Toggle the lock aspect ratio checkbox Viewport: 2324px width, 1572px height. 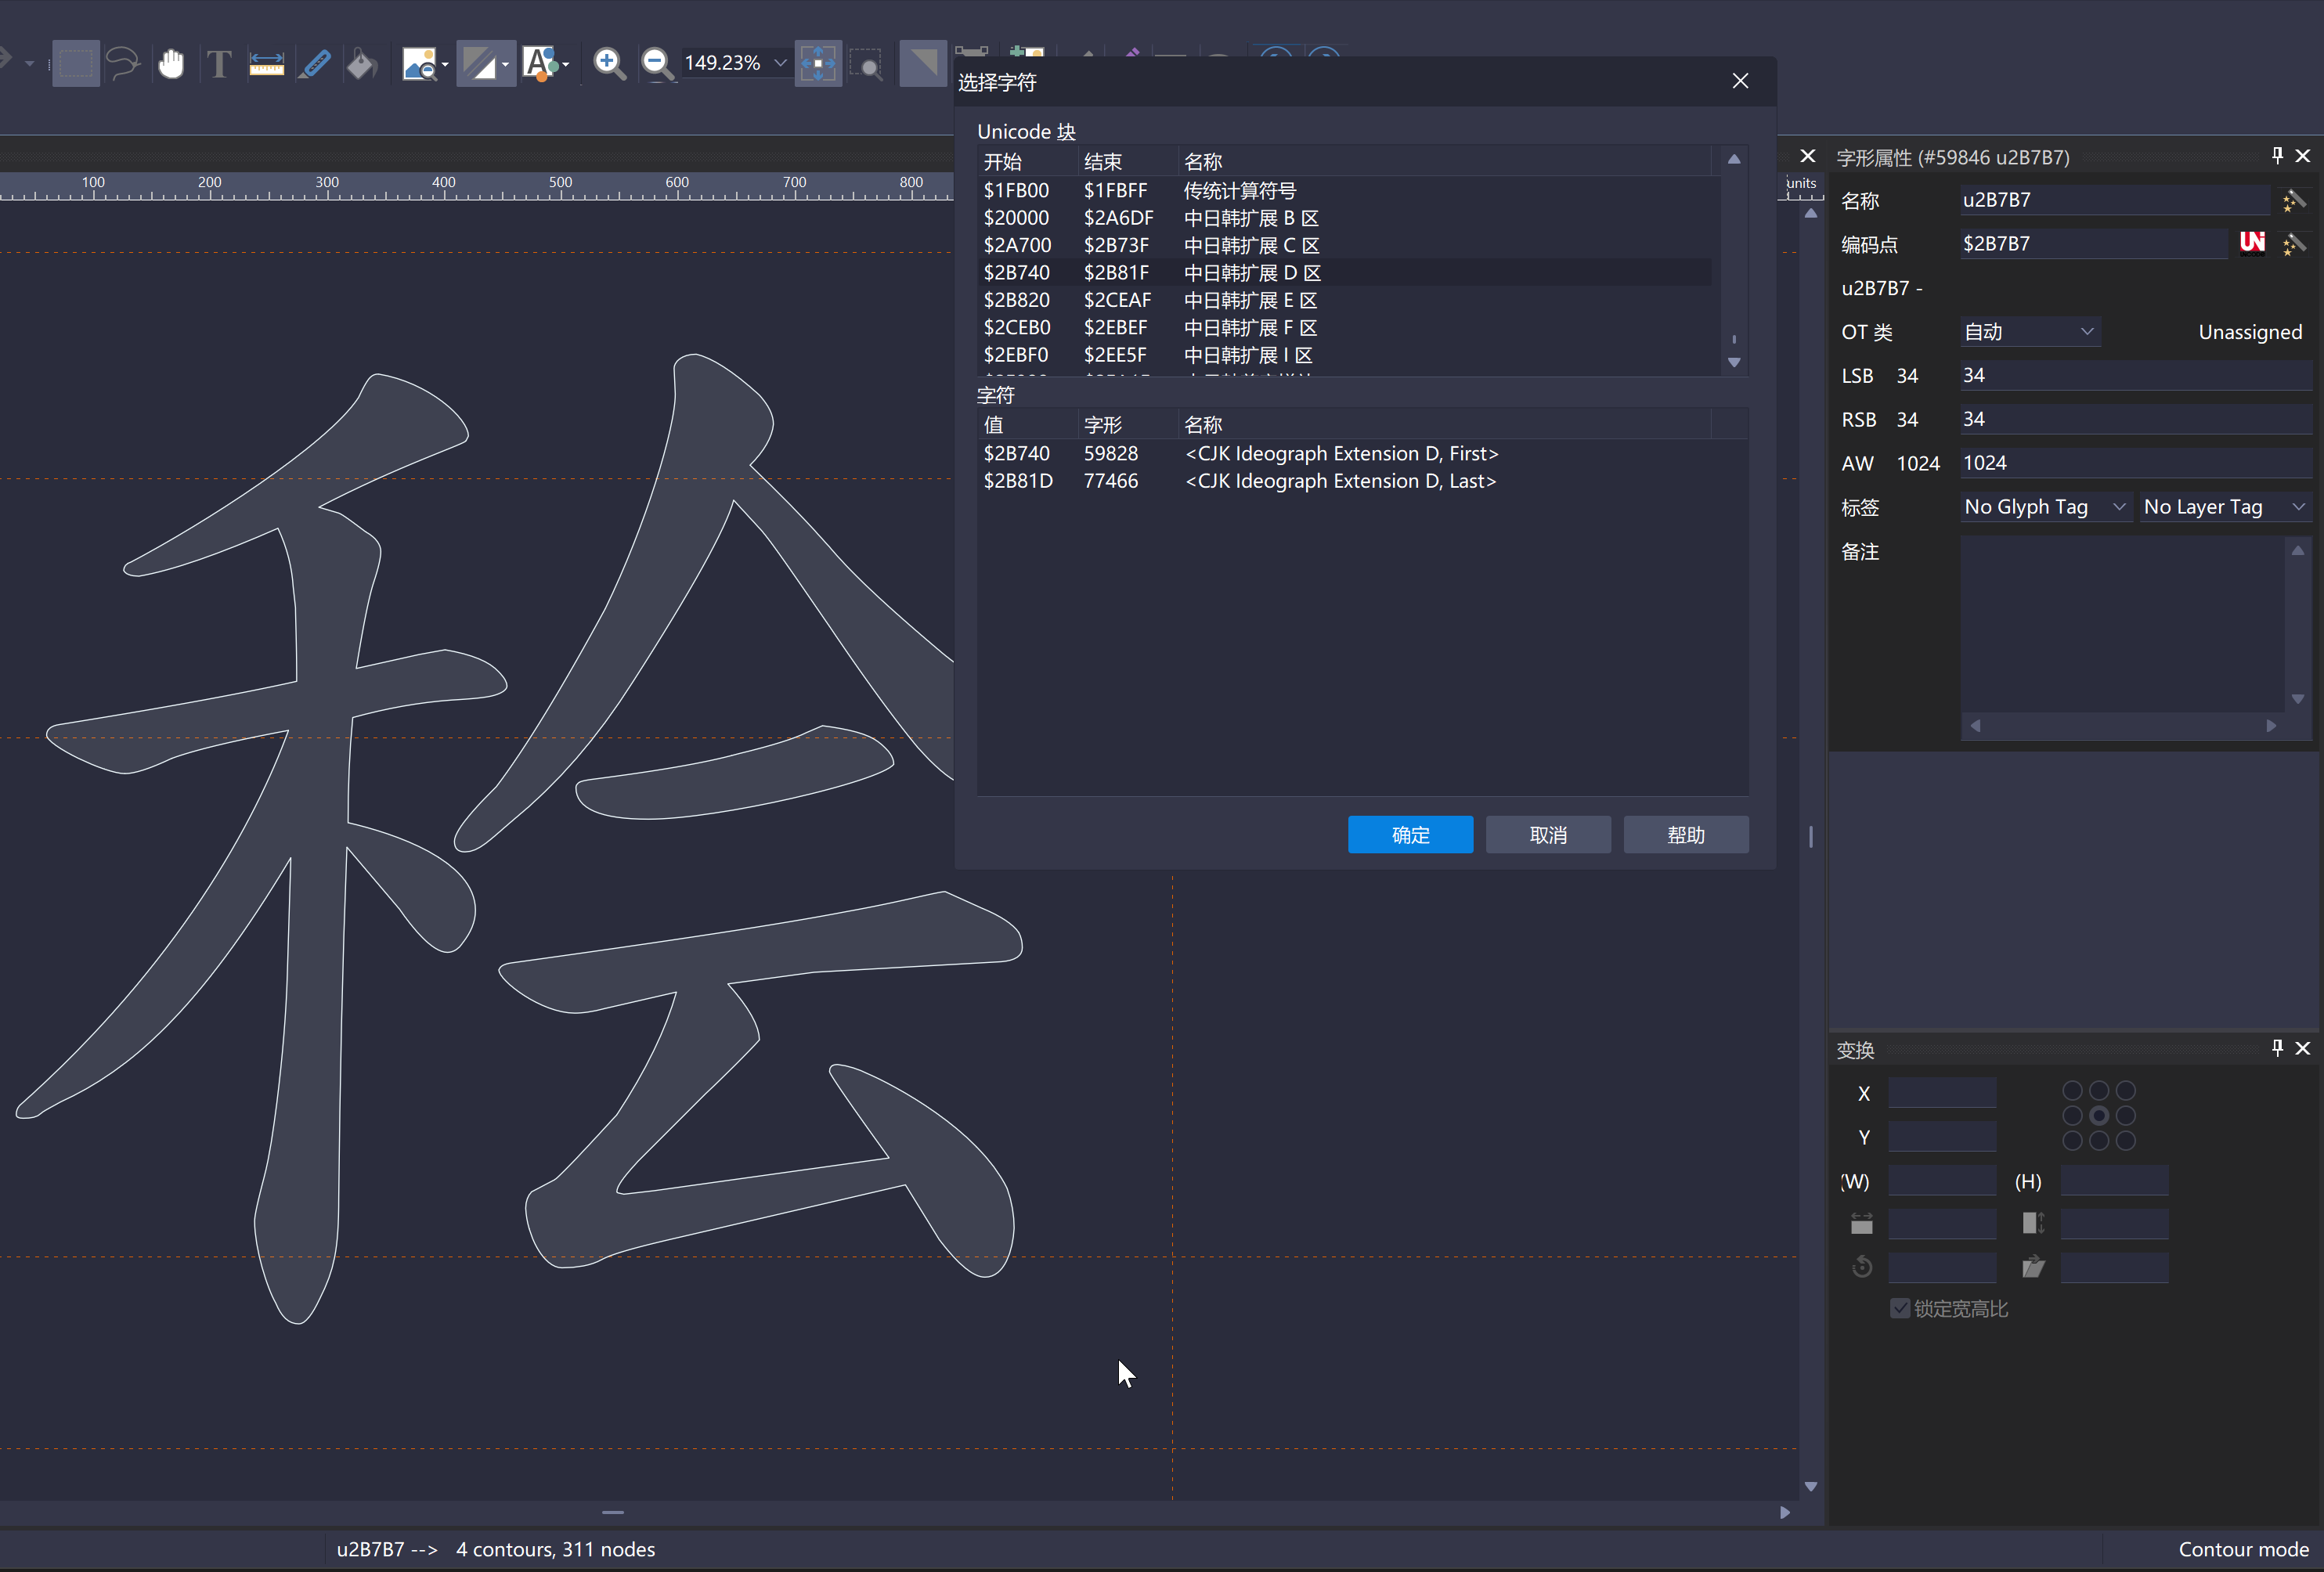[x=1900, y=1309]
